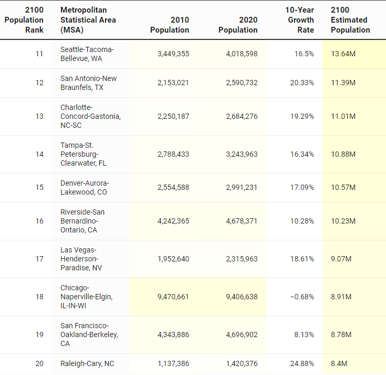Viewport: 386px width, 375px height.
Task: Click the 2100 Estimated Population column header
Action: point(349,20)
